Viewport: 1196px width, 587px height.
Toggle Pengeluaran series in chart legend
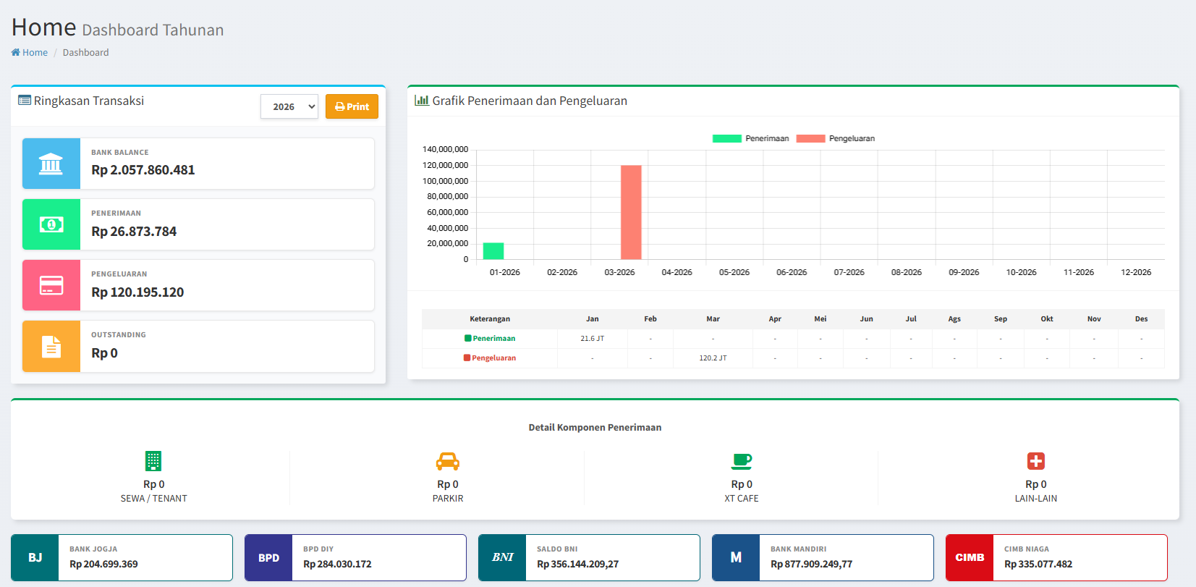click(835, 138)
